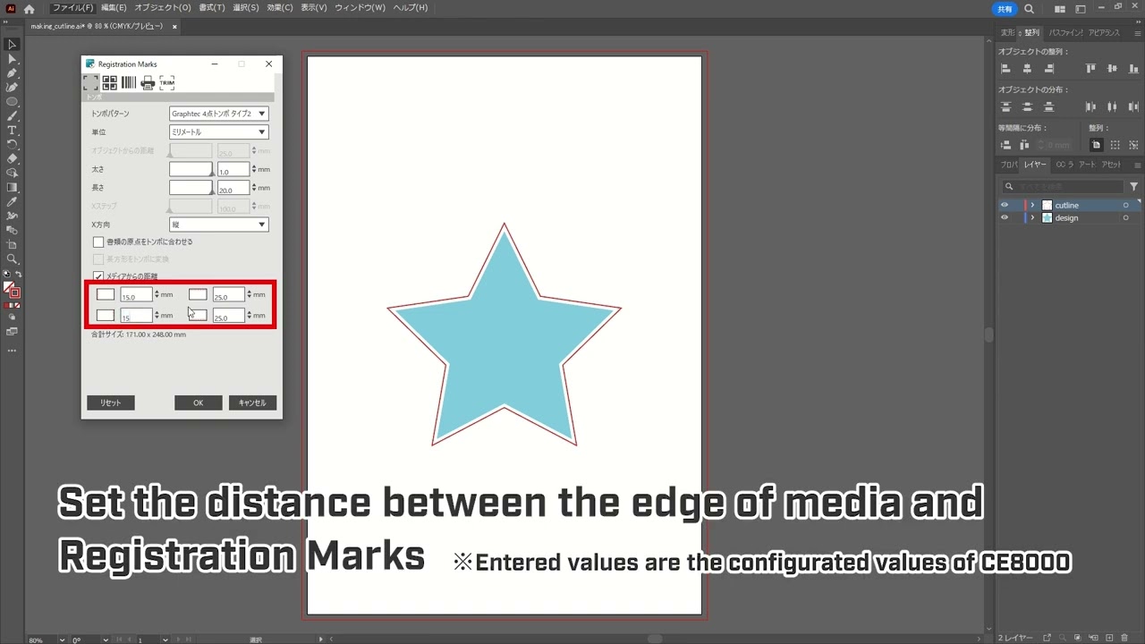Viewport: 1145px width, 644px height.
Task: Click the 太さ thickness slider
Action: click(x=191, y=169)
